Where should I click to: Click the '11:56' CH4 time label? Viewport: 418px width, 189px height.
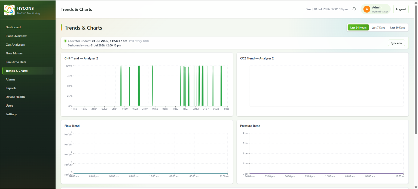coord(74,109)
